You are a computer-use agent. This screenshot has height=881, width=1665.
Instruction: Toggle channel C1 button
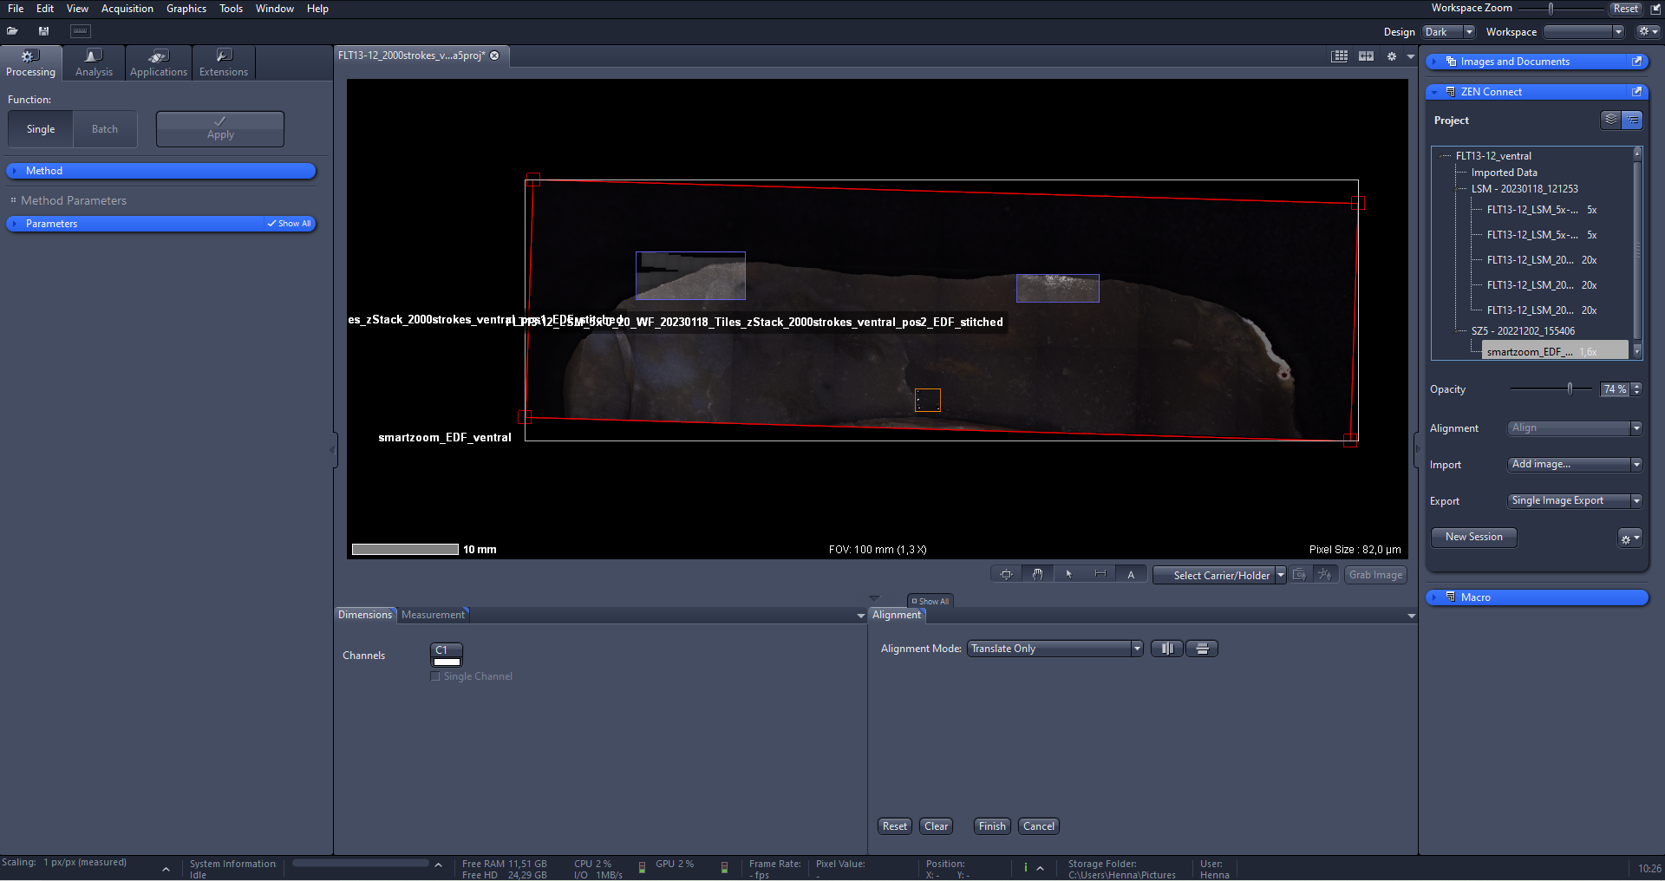tap(447, 655)
